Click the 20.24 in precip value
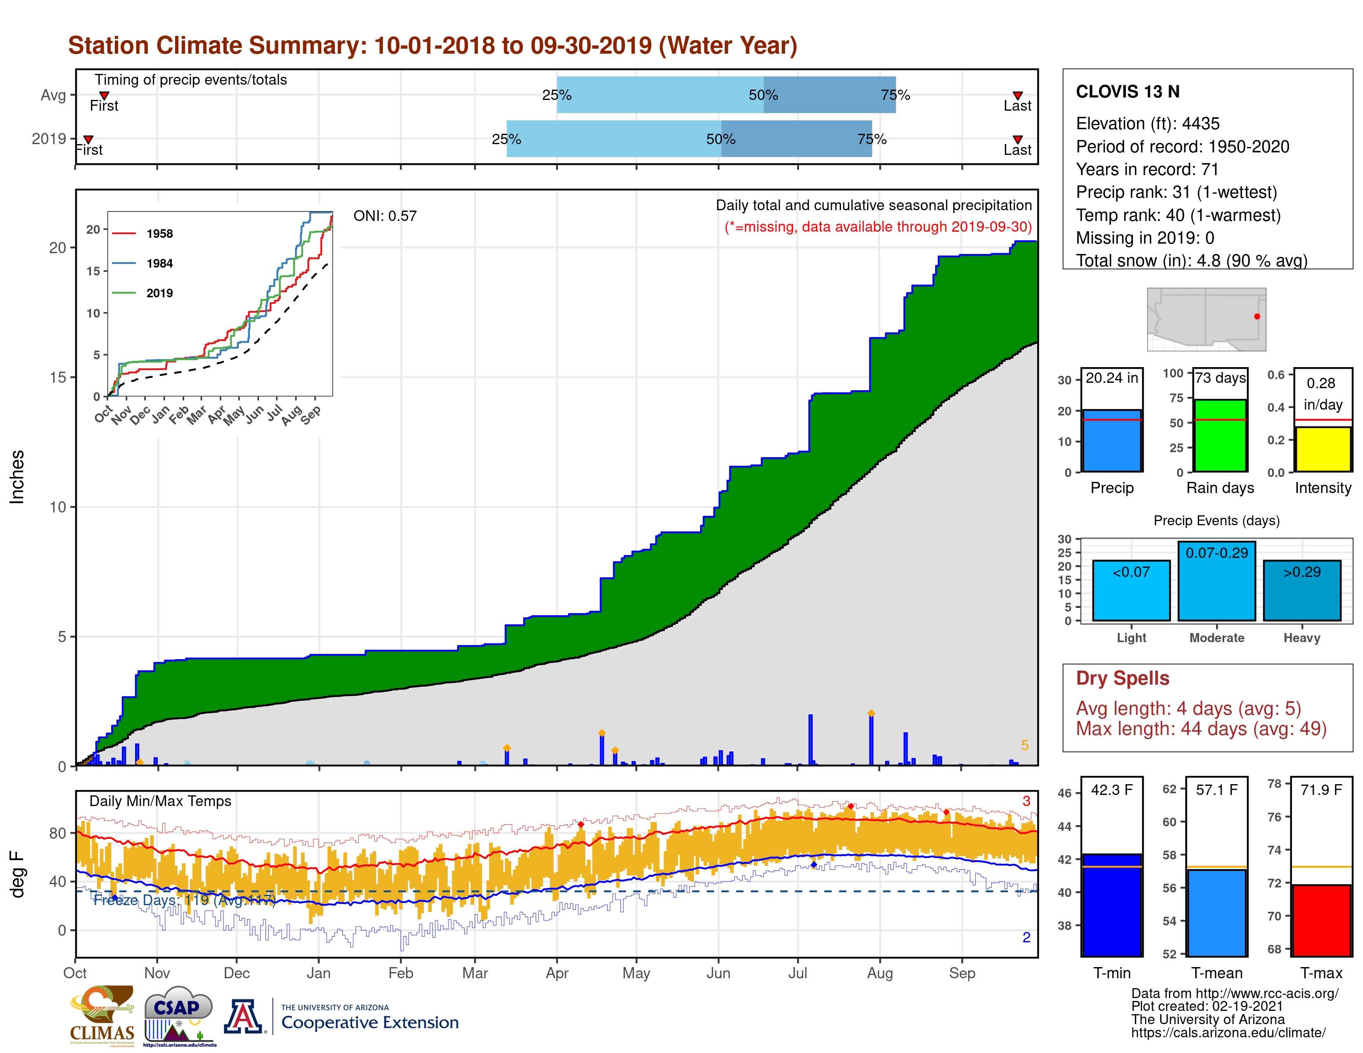1363x1053 pixels. (x=1111, y=378)
